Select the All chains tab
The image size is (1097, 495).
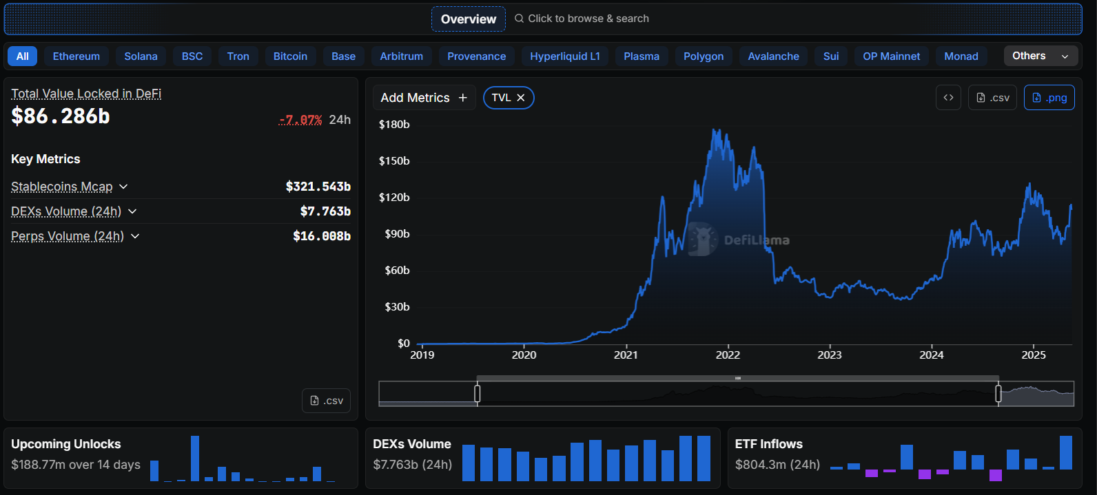click(x=23, y=56)
